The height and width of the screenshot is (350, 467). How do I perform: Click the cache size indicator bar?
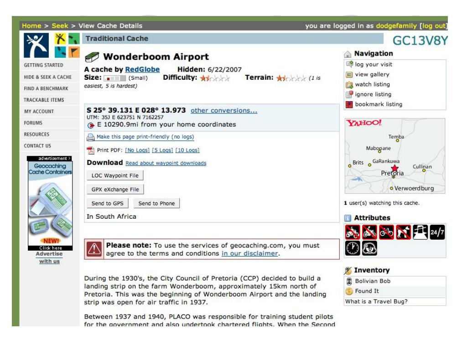(x=114, y=78)
